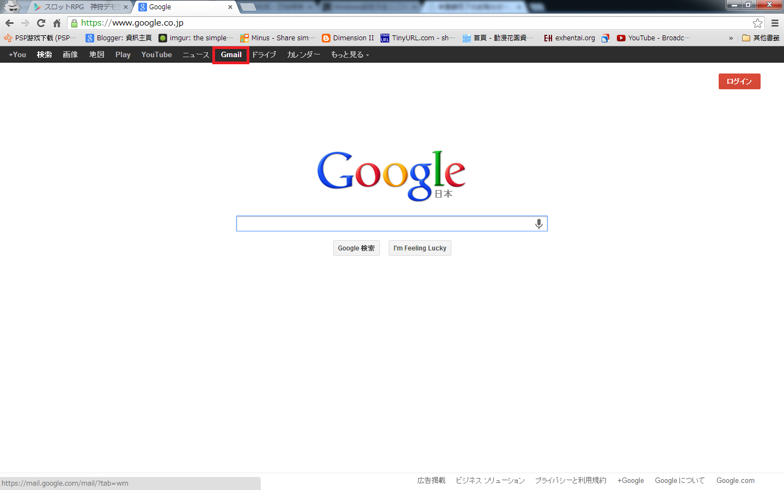784x490 pixels.
Task: Select YouTube in the Google navigation bar
Action: (x=156, y=55)
